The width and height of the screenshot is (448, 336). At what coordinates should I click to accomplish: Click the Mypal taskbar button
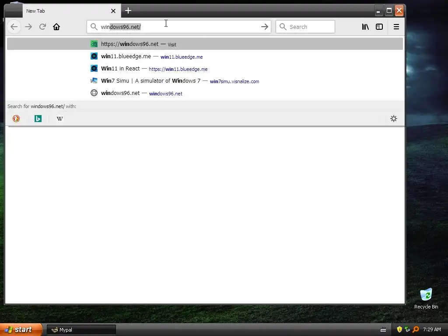point(81,330)
